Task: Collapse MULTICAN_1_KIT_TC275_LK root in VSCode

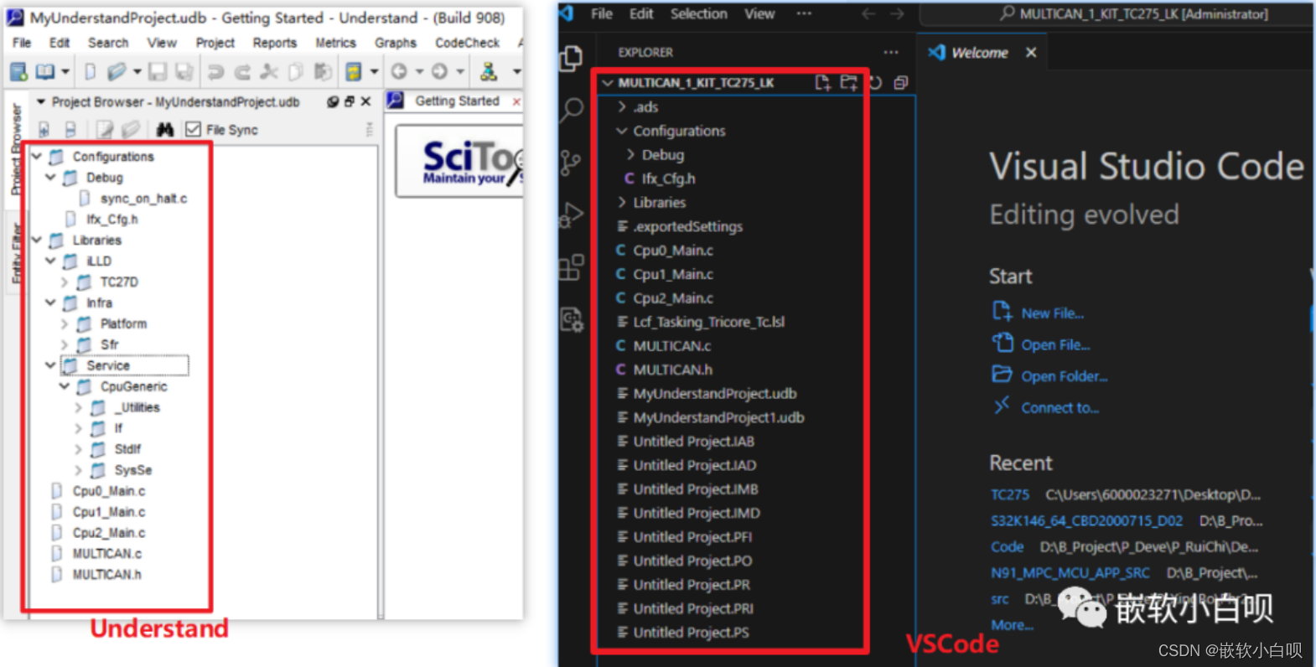Action: coord(608,83)
